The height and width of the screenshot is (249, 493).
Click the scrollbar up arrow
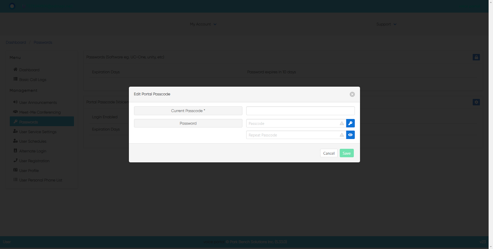(x=491, y=2)
